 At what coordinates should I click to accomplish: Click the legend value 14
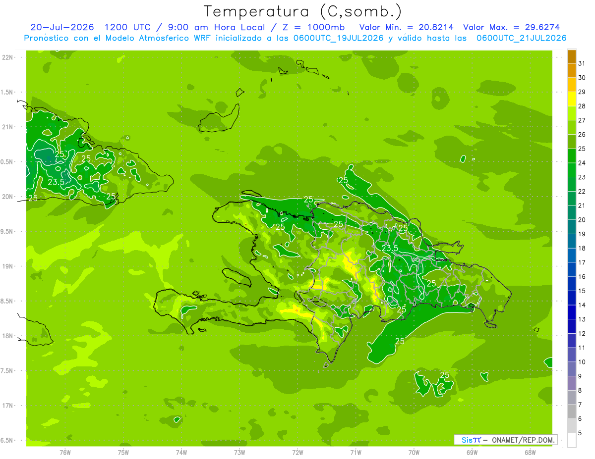coord(582,305)
